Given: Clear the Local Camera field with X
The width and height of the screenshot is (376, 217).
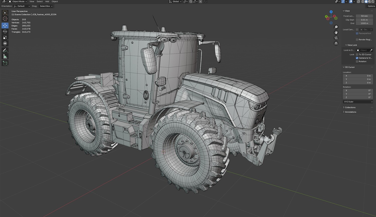Looking at the screenshot, I should (371, 30).
